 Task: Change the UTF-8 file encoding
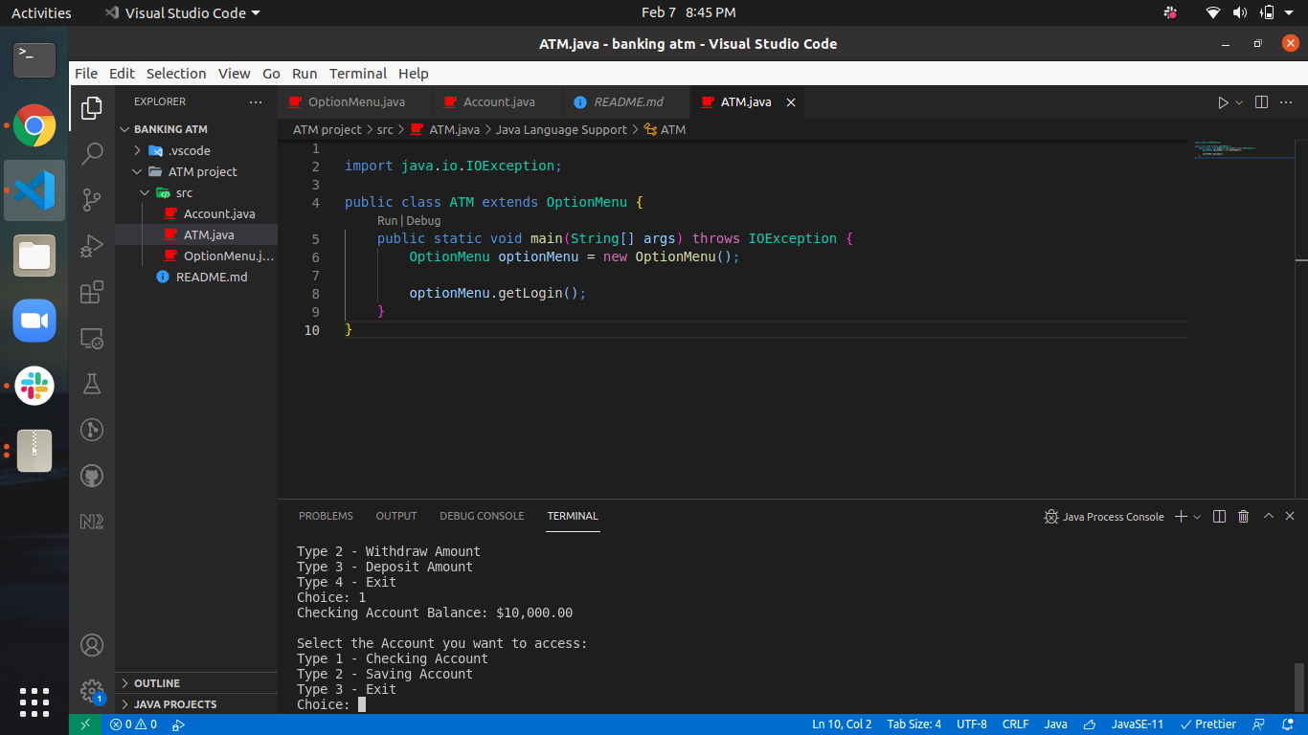[971, 724]
